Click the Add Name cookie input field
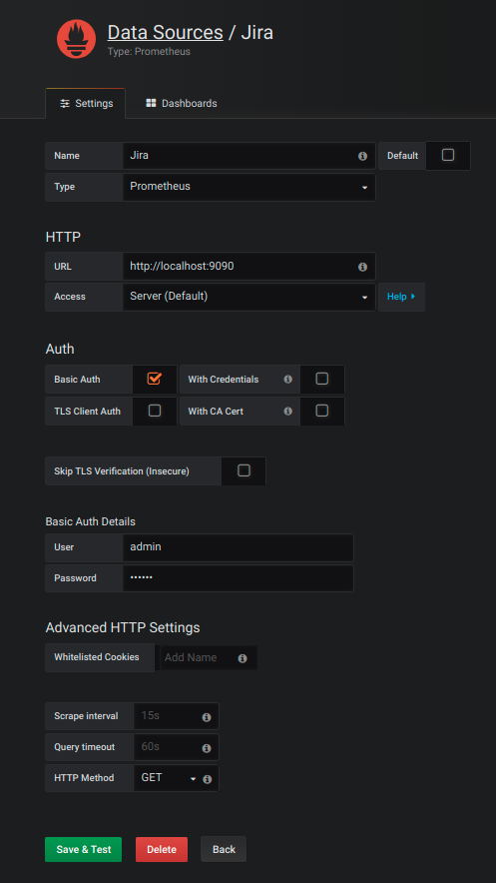Viewport: 496px width, 883px height. (208, 657)
